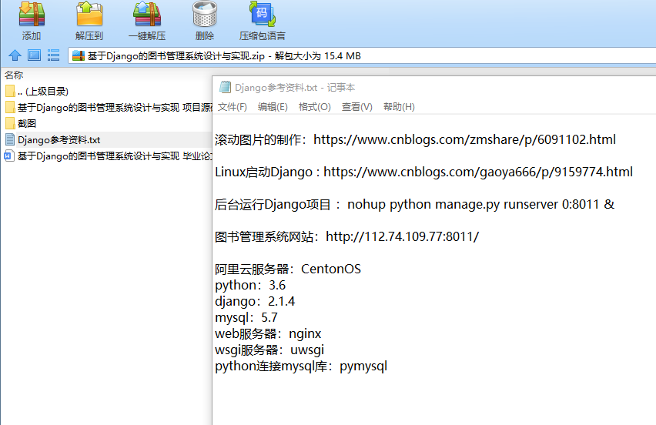Click the 解压到 (Extract to) toolbar icon
The width and height of the screenshot is (656, 425).
coord(89,14)
